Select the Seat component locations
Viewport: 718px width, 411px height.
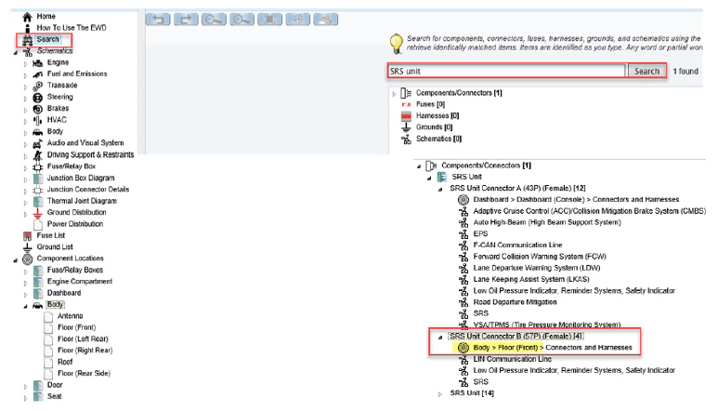(54, 396)
